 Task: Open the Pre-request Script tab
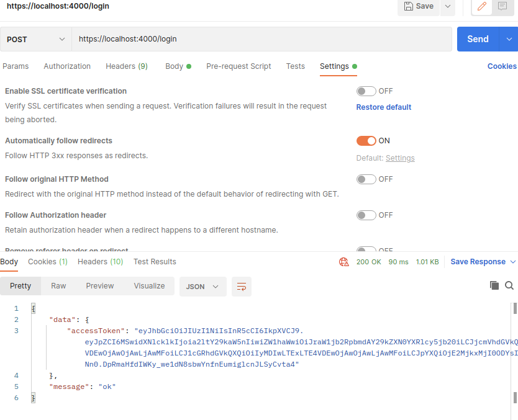coord(239,66)
